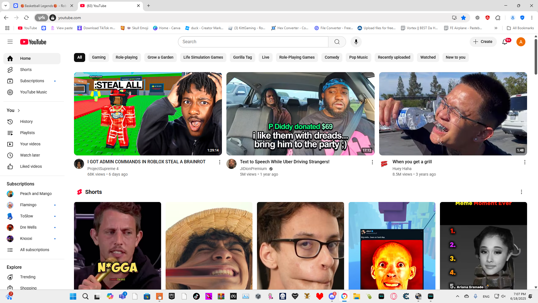
Task: Open History in the sidebar
Action: [x=26, y=121]
